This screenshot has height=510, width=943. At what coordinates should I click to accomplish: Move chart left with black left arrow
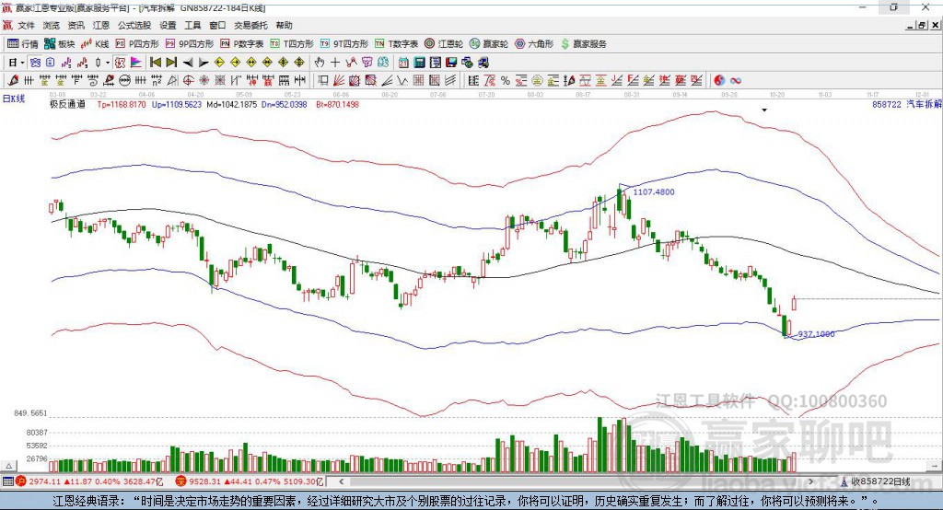188,62
